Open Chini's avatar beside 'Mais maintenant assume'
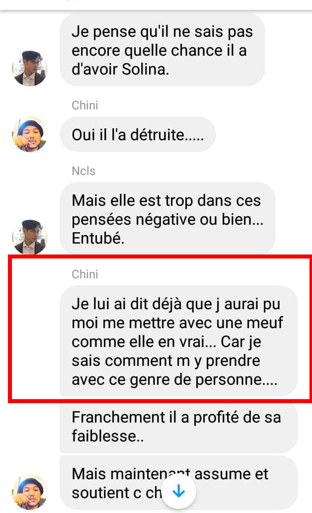This screenshot has height=513, width=312. pos(30,492)
